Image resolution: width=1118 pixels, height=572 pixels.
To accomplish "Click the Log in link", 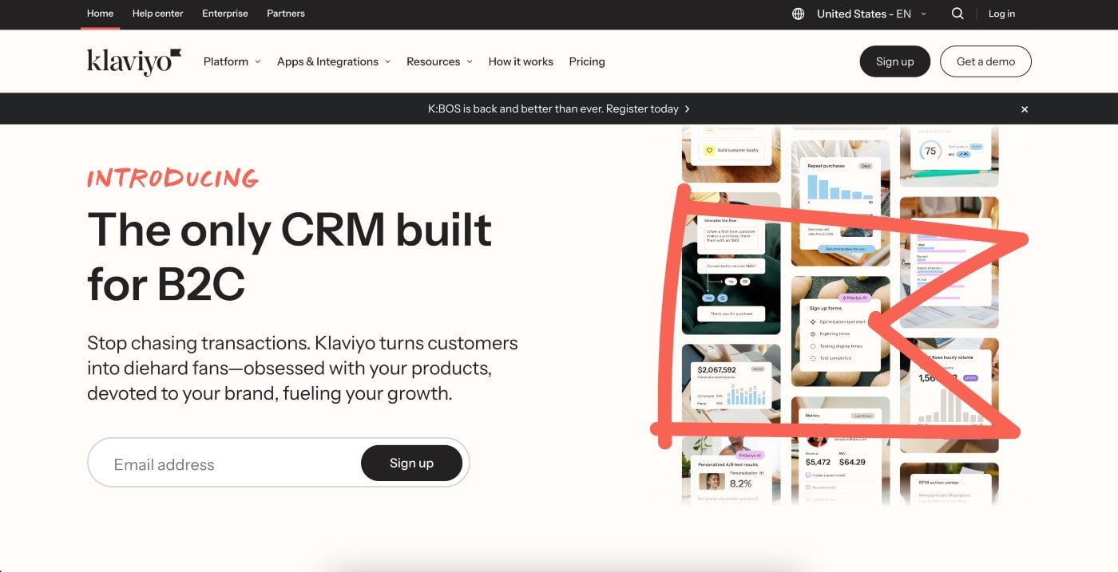I will click(1001, 14).
